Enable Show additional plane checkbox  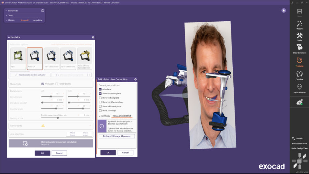click(100, 106)
